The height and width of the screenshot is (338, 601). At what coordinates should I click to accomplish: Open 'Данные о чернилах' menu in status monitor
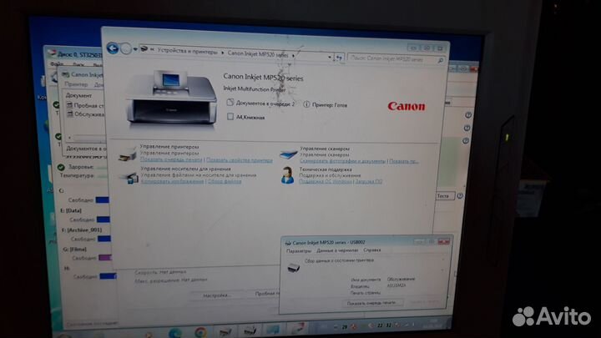click(x=337, y=250)
